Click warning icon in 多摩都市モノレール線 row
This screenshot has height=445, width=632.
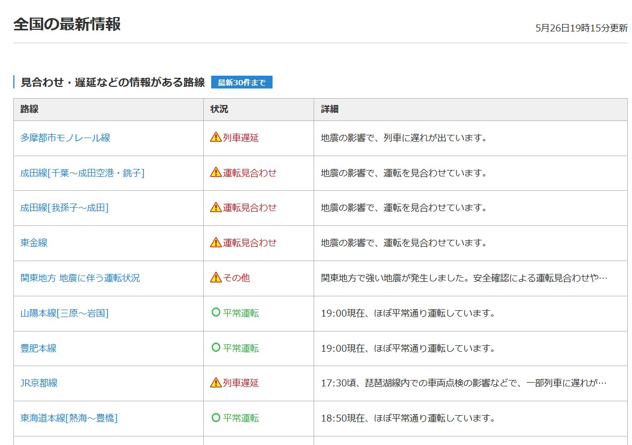[215, 137]
